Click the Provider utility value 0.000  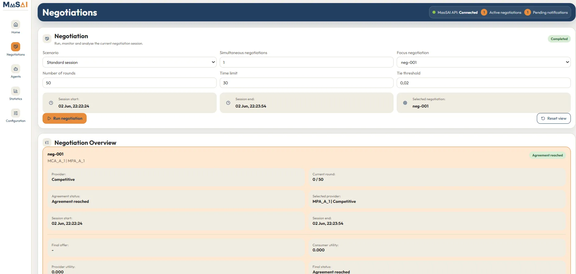58,272
